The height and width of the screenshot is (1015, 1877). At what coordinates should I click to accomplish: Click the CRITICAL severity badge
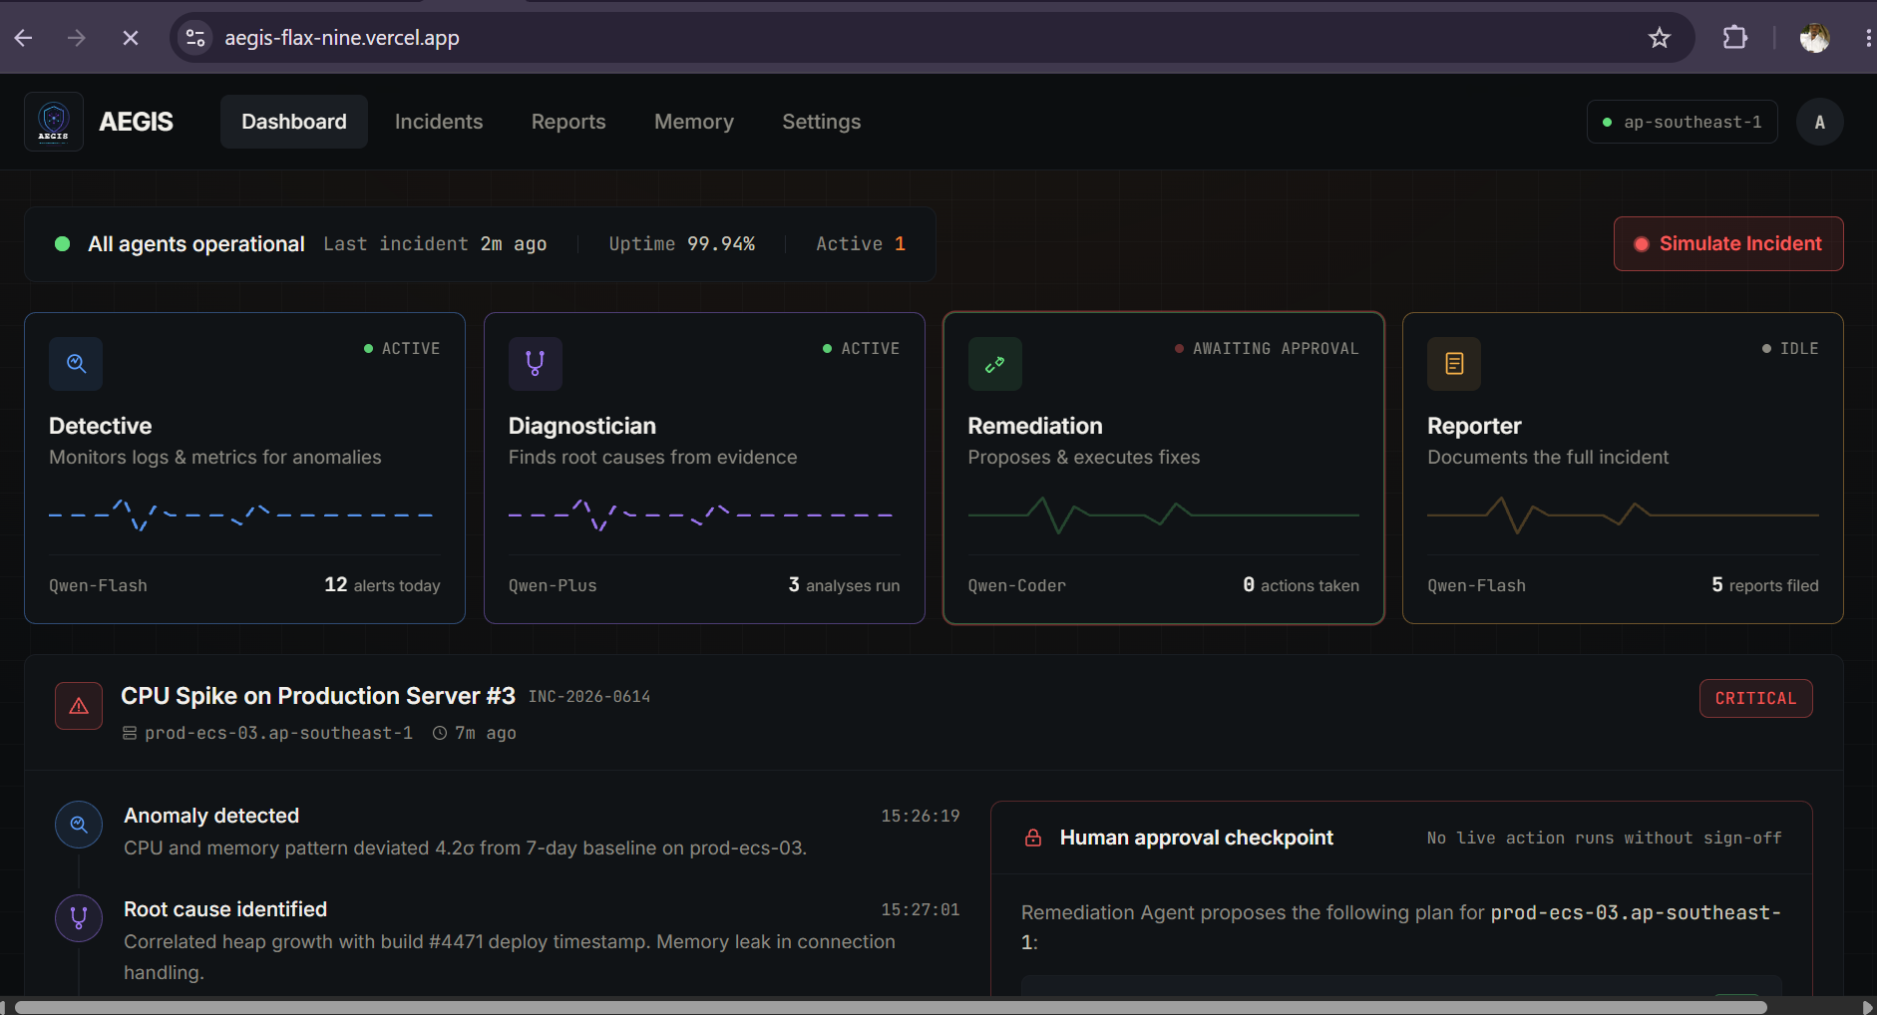click(1756, 698)
